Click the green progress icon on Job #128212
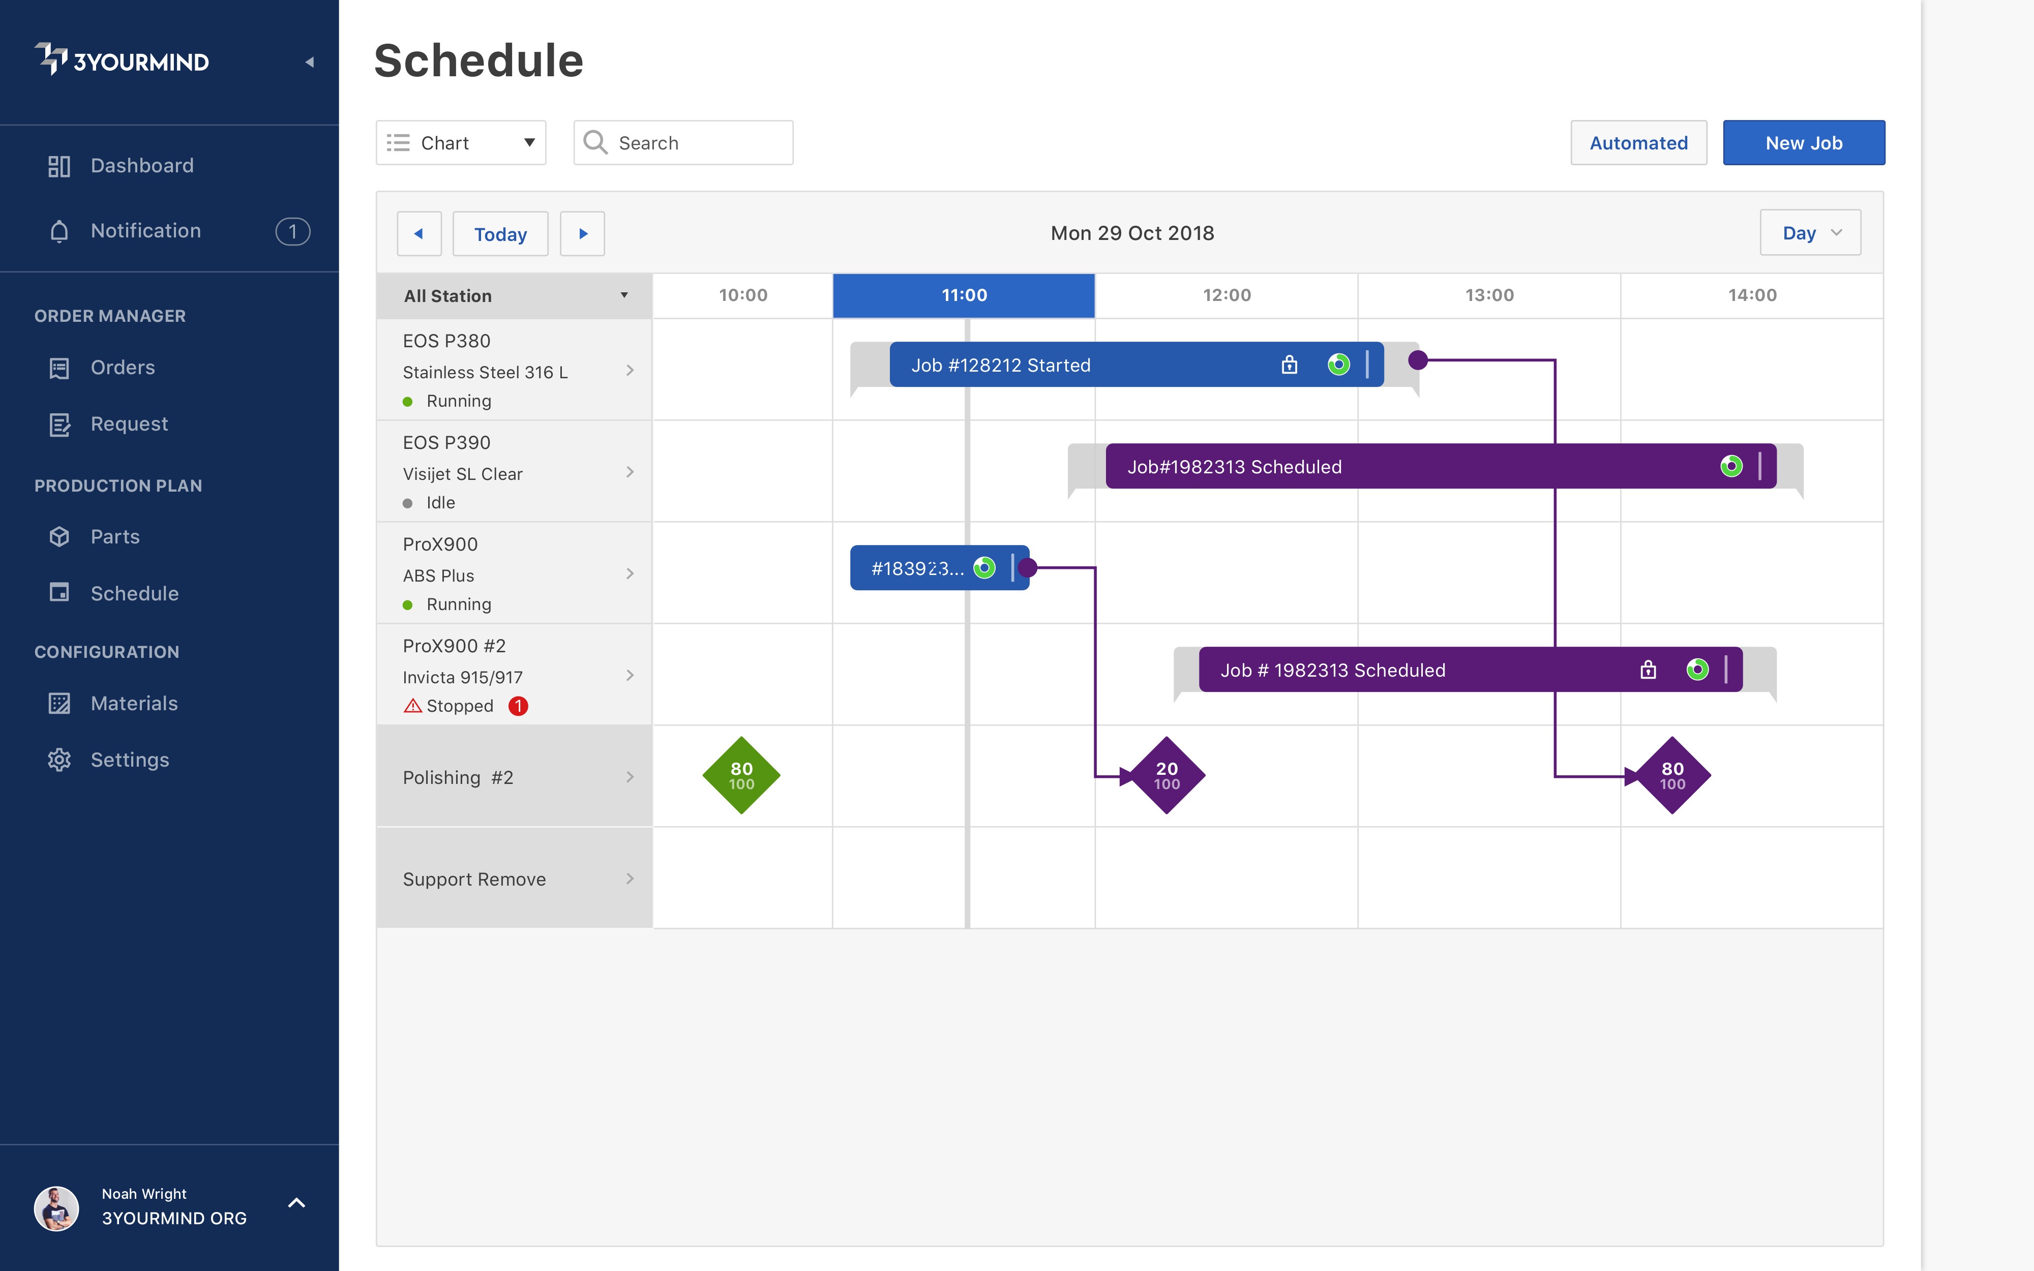Image resolution: width=2034 pixels, height=1271 pixels. (x=1338, y=365)
